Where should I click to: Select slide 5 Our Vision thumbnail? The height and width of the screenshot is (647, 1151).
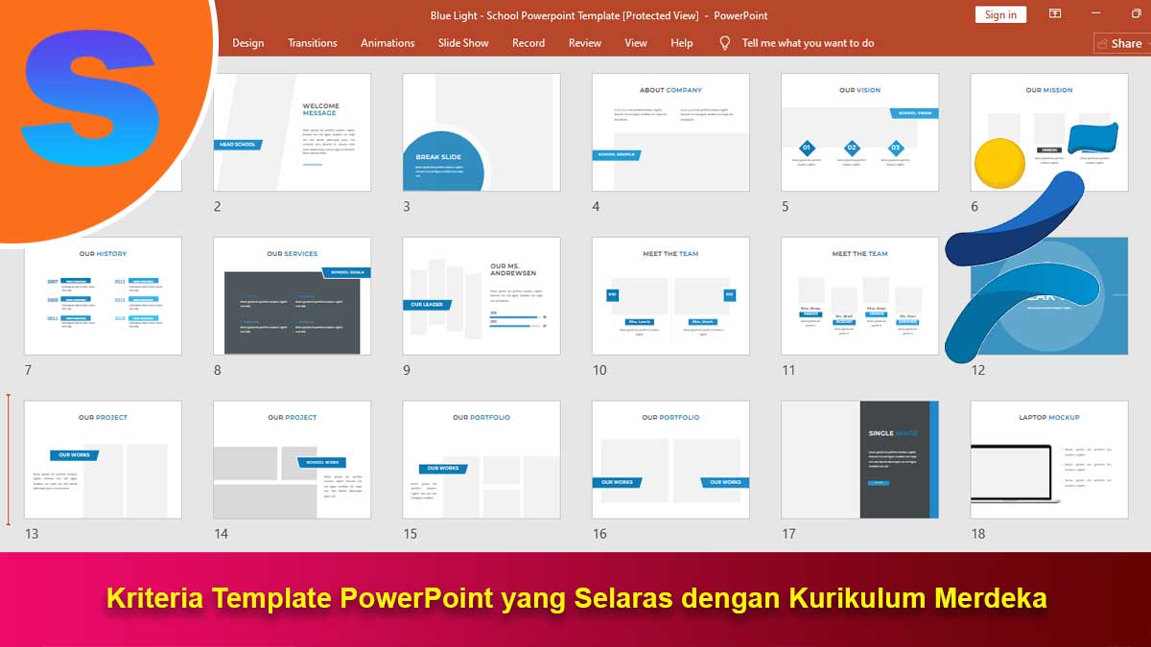[x=859, y=132]
